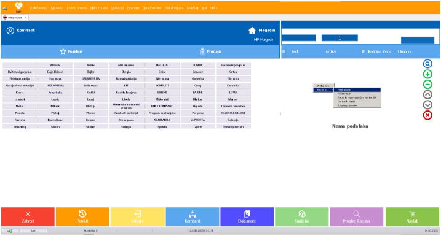This screenshot has width=441, height=236.
Task: Open the Racun iz submenu arrow
Action: click(x=332, y=89)
